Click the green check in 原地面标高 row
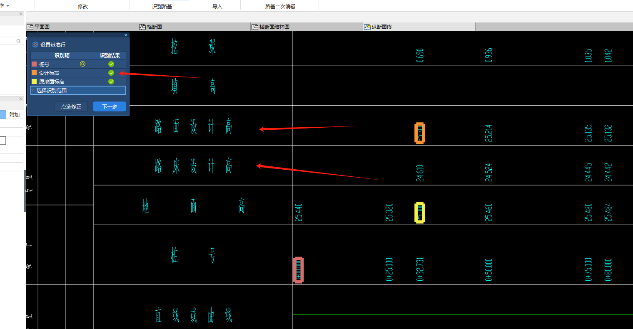This screenshot has height=329, width=633. 111,82
